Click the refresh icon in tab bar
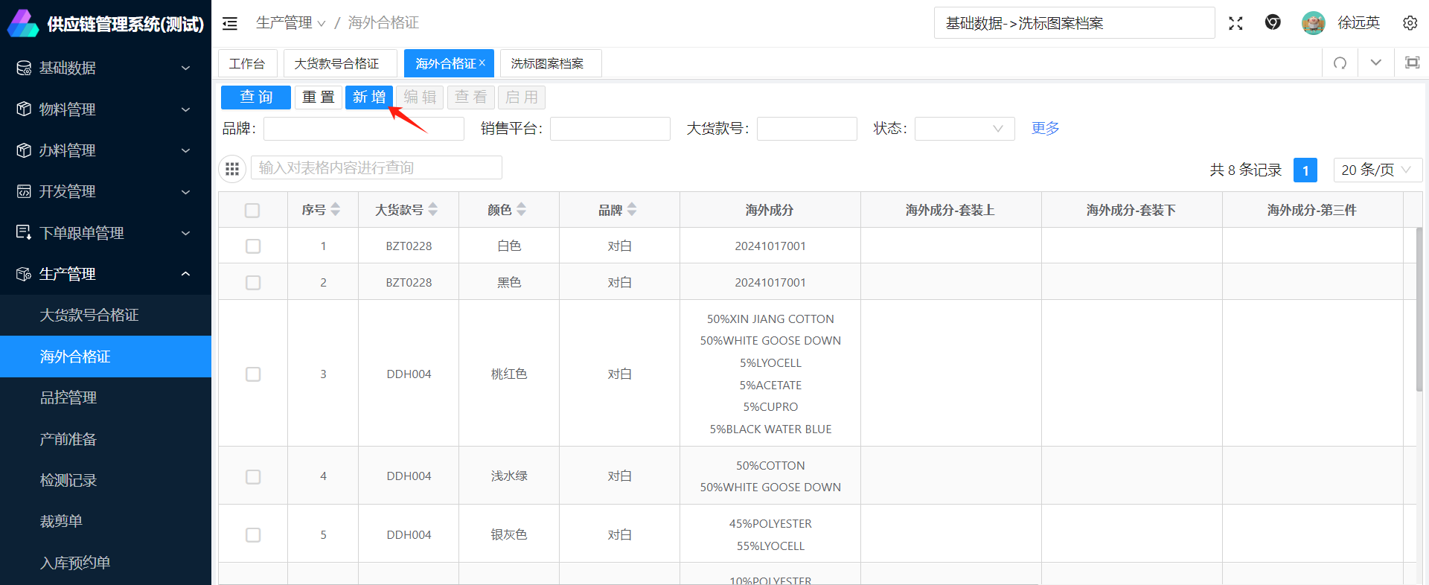Viewport: 1429px width, 585px height. pyautogui.click(x=1340, y=63)
